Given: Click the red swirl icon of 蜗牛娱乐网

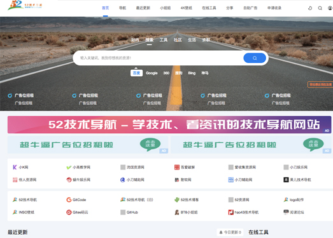Looking at the screenshot, I should (x=69, y=180).
